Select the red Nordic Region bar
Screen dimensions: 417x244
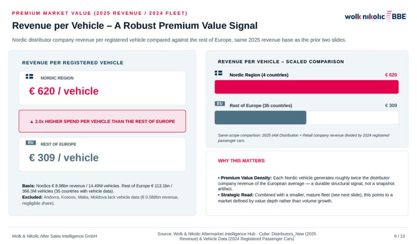(x=306, y=87)
